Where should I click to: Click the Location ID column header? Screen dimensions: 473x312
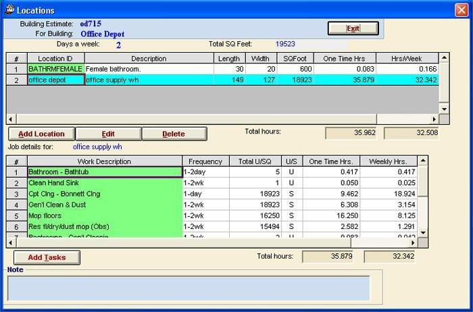pos(56,59)
